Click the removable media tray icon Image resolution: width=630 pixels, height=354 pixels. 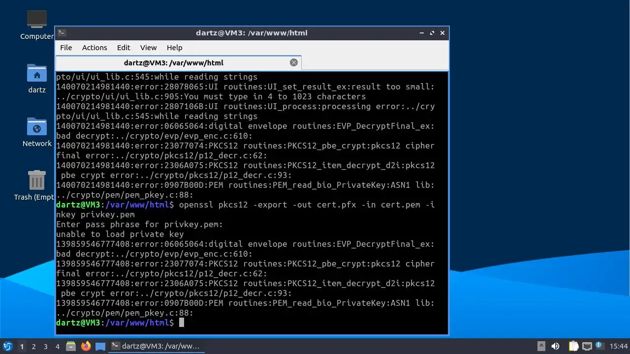541,346
